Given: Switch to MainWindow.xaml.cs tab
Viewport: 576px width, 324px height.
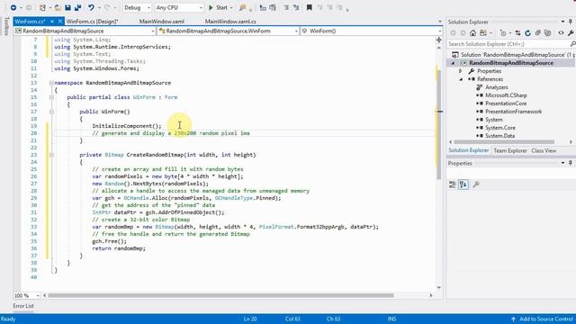Looking at the screenshot, I should (230, 22).
